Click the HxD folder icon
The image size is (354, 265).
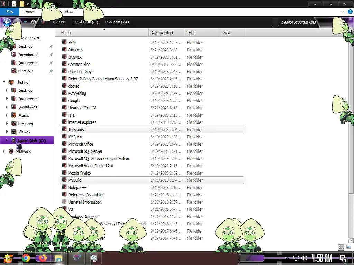tap(64, 115)
